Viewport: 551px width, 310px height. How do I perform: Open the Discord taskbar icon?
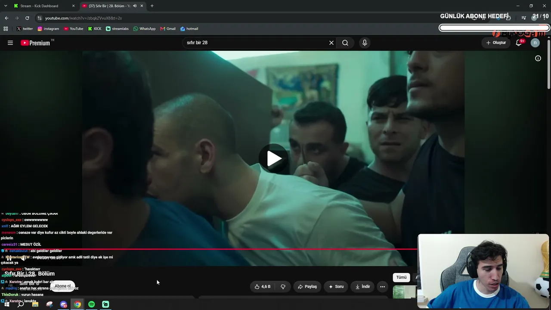[64, 304]
